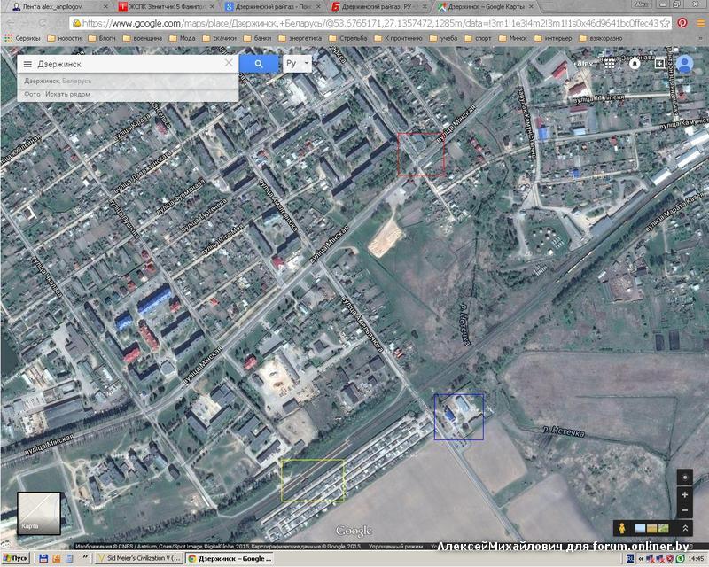Show hidden tray icons arrow
Image resolution: width=709 pixels, height=567 pixels.
(641, 559)
